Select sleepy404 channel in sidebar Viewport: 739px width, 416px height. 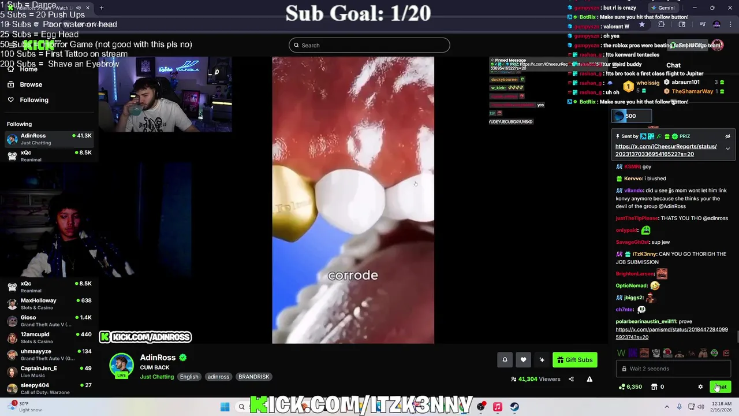(x=49, y=388)
